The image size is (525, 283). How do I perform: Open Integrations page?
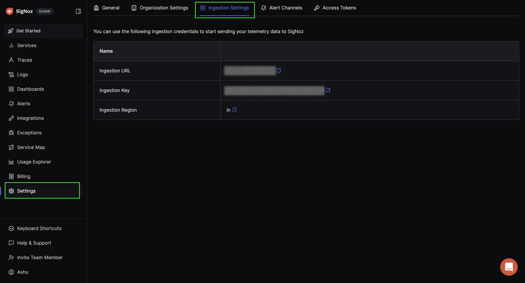click(30, 118)
